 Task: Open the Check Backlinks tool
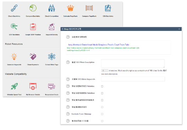tap(14, 8)
